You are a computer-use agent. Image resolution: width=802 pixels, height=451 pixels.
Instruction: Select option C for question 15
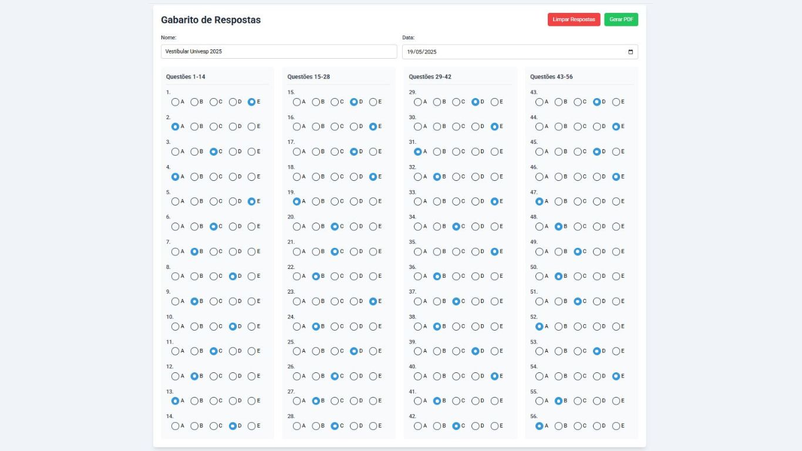pos(335,102)
